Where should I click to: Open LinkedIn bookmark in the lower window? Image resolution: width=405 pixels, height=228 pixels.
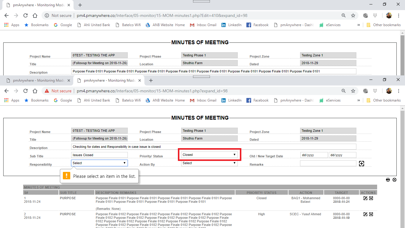click(x=232, y=100)
